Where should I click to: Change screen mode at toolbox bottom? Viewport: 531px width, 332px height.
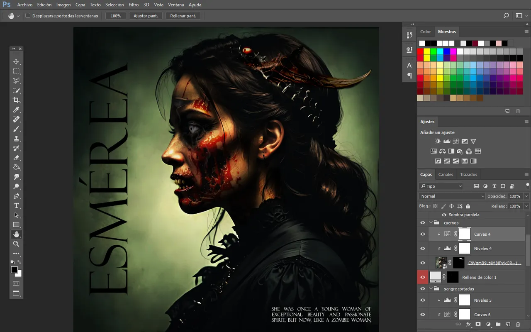click(17, 293)
